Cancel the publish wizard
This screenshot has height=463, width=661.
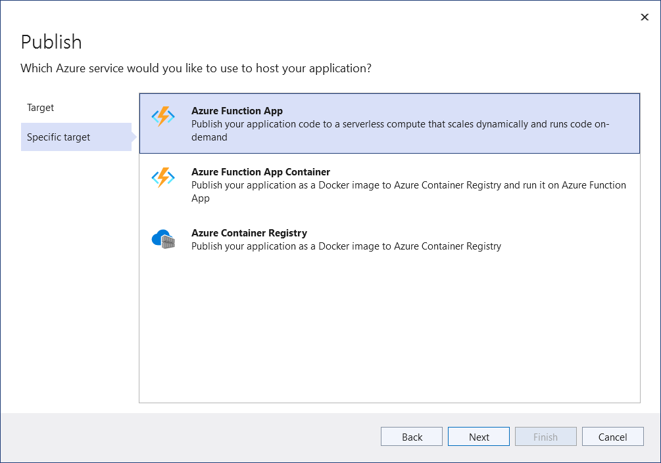[612, 437]
